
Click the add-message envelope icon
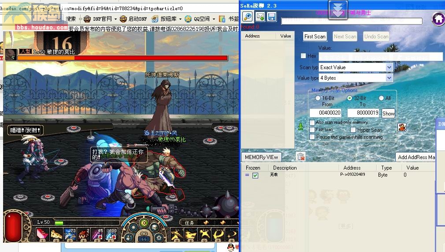pos(260,17)
